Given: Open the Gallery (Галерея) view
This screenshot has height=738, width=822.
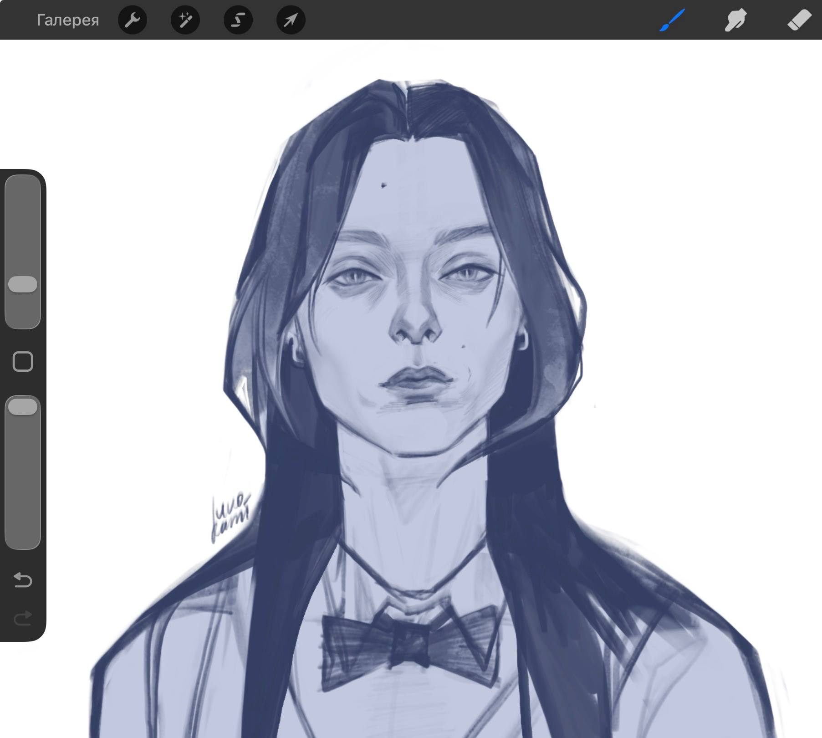Looking at the screenshot, I should [68, 20].
